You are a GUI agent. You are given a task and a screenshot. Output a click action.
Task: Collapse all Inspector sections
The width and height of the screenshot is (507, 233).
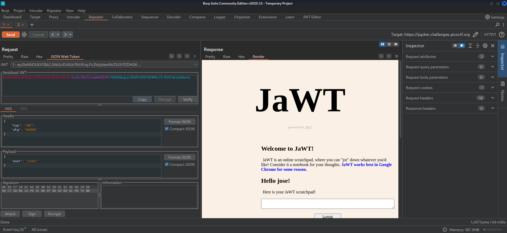click(478, 46)
